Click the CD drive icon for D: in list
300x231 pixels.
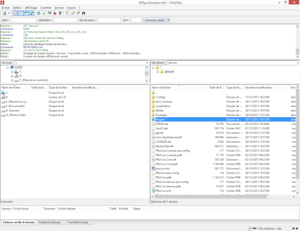point(3,97)
